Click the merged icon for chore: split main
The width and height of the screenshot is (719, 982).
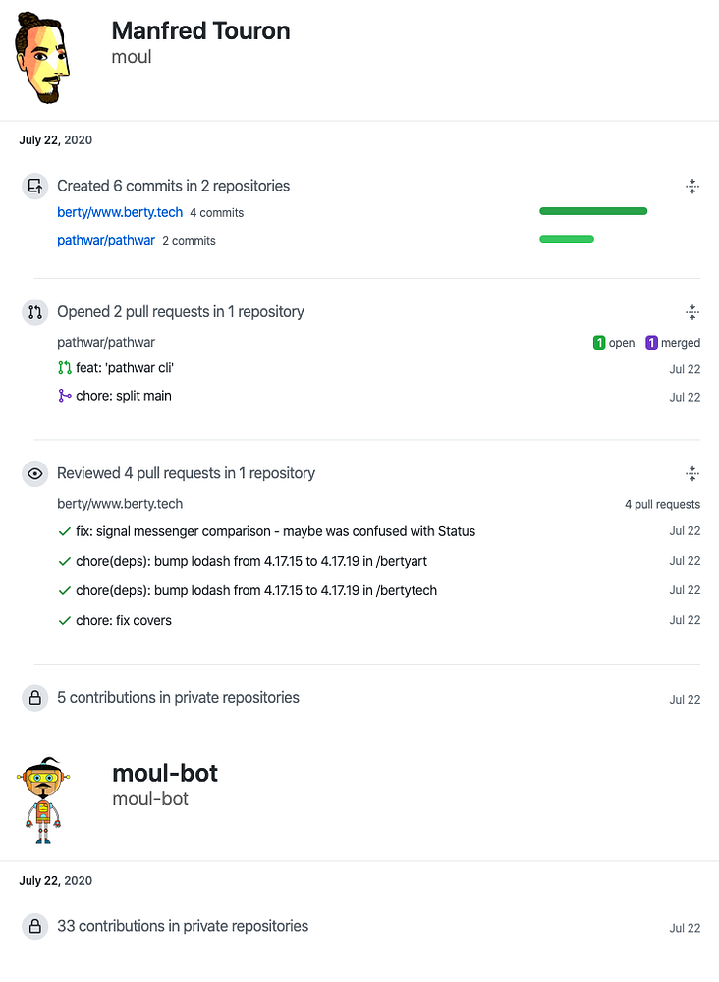[65, 396]
